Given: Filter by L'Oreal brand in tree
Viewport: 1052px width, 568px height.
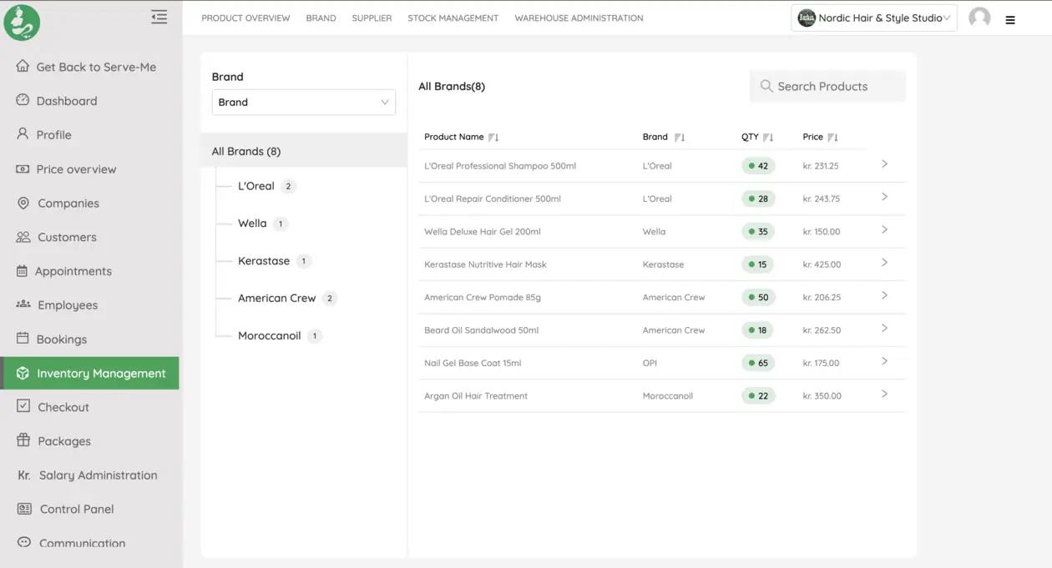Looking at the screenshot, I should [x=256, y=186].
